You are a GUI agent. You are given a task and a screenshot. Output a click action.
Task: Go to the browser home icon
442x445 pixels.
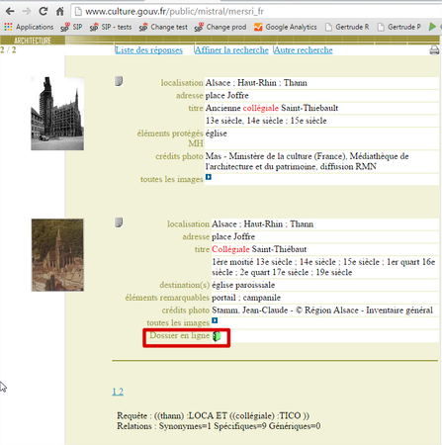[59, 12]
